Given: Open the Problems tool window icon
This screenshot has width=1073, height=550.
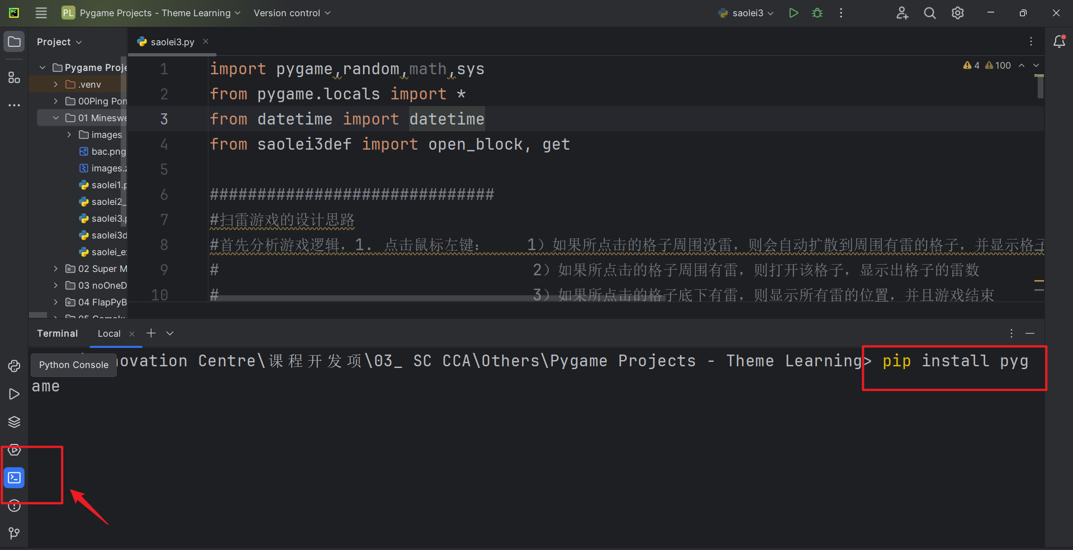Looking at the screenshot, I should 14,506.
